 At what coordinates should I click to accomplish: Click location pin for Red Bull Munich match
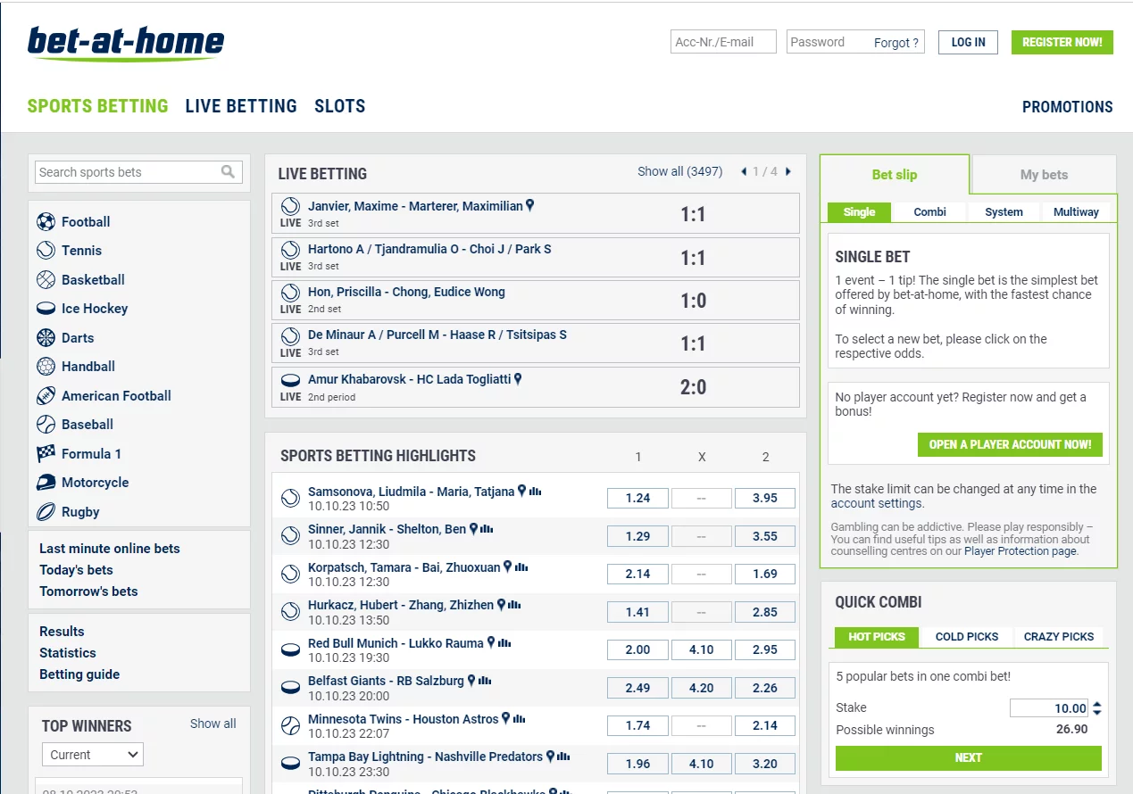[x=491, y=643]
